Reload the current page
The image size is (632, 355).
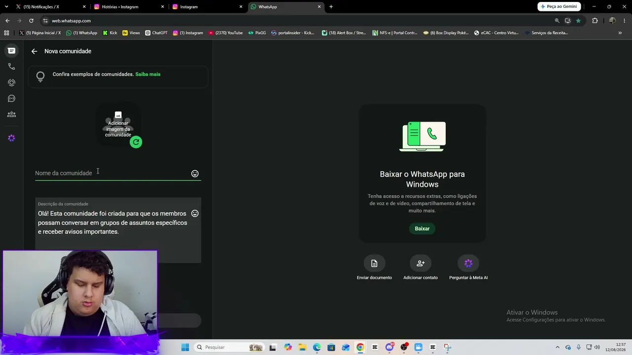pos(31,21)
